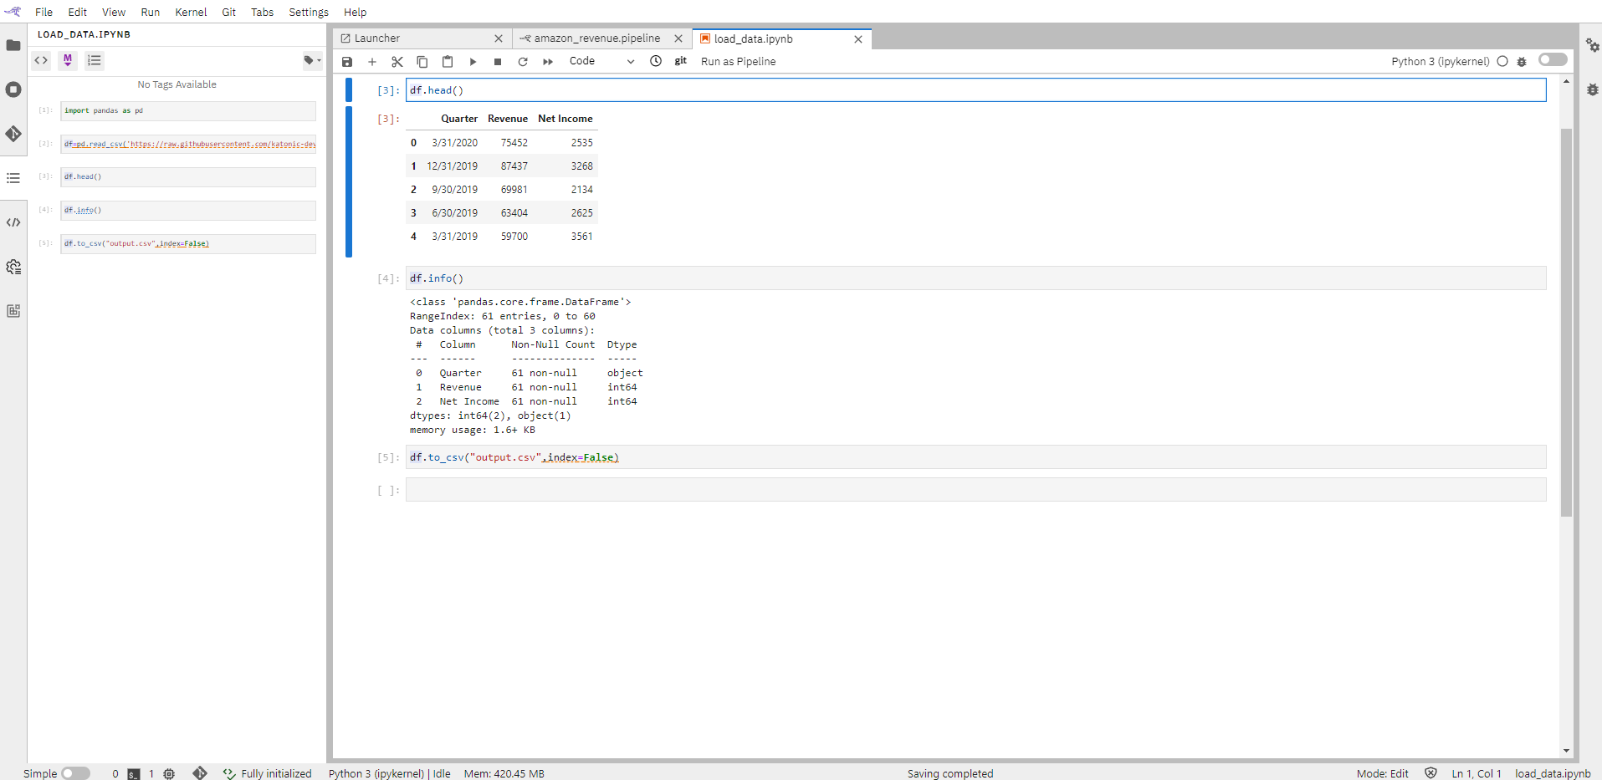This screenshot has width=1602, height=780.
Task: Enable debugger with the bug icon
Action: tap(1522, 62)
